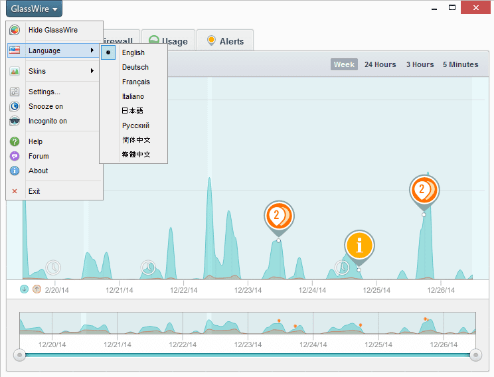Viewport: 494px width, 377px height.
Task: Select 繁體中文 language option
Action: coord(133,155)
